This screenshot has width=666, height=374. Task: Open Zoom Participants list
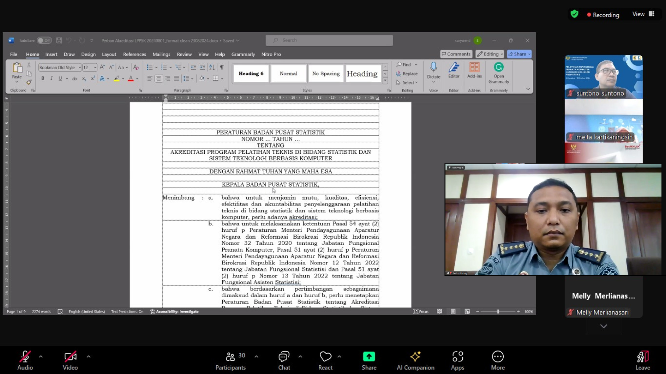pyautogui.click(x=230, y=360)
